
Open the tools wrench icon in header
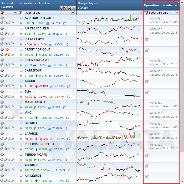[74, 8]
